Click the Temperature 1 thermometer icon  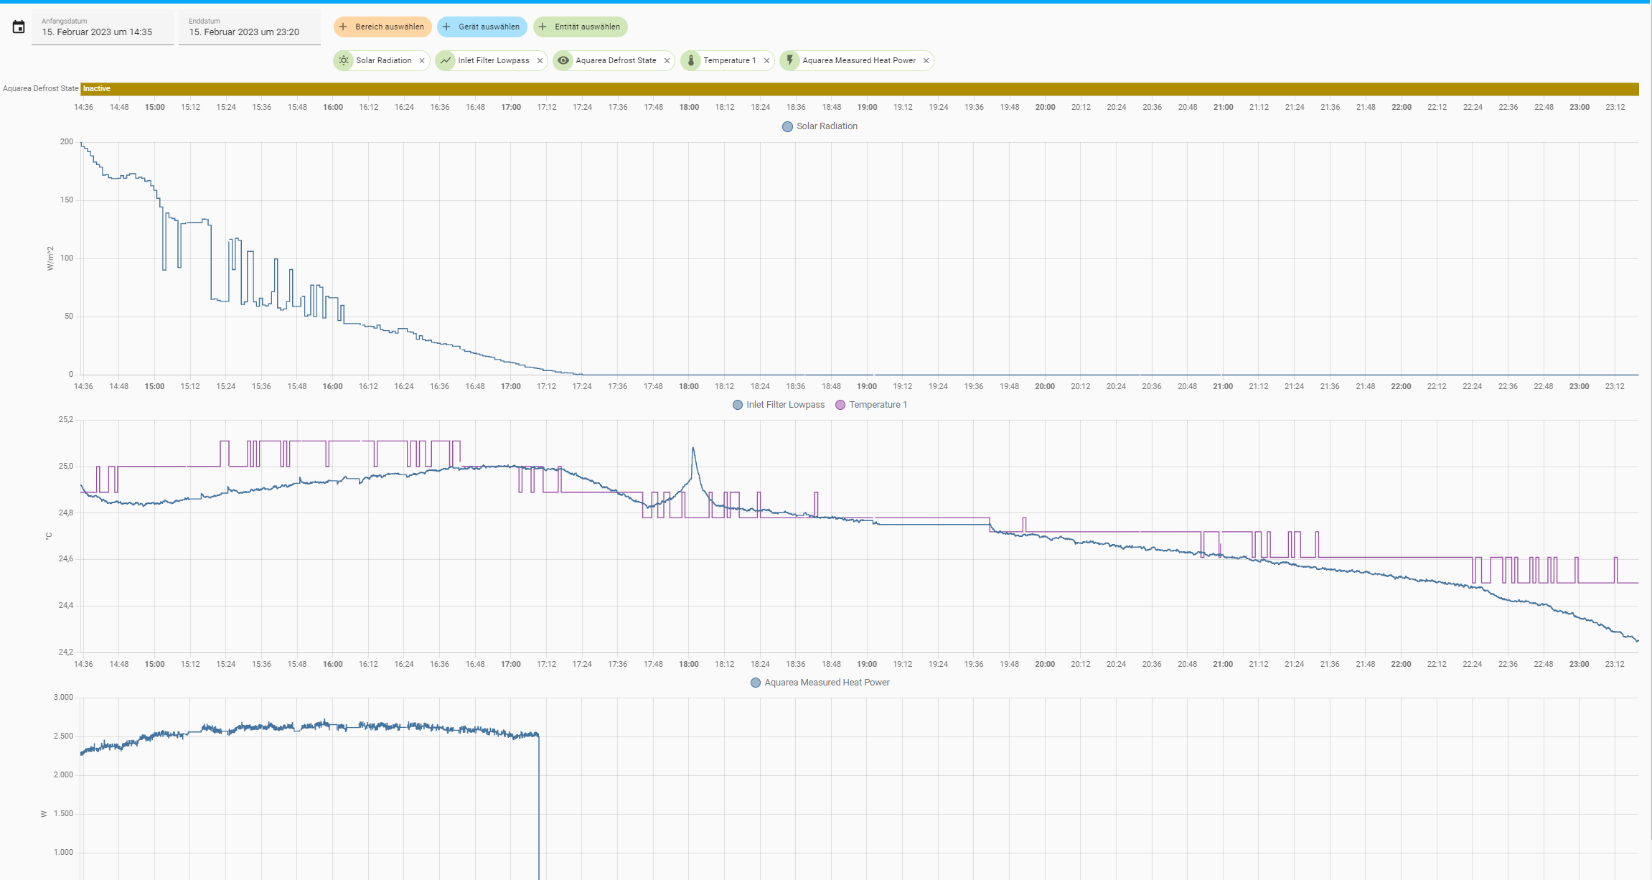tap(691, 60)
